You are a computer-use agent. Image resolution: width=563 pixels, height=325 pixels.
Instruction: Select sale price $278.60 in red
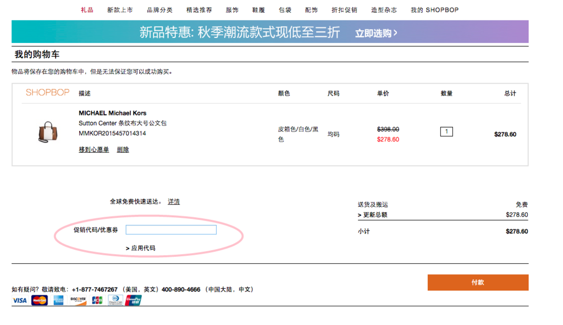(388, 139)
